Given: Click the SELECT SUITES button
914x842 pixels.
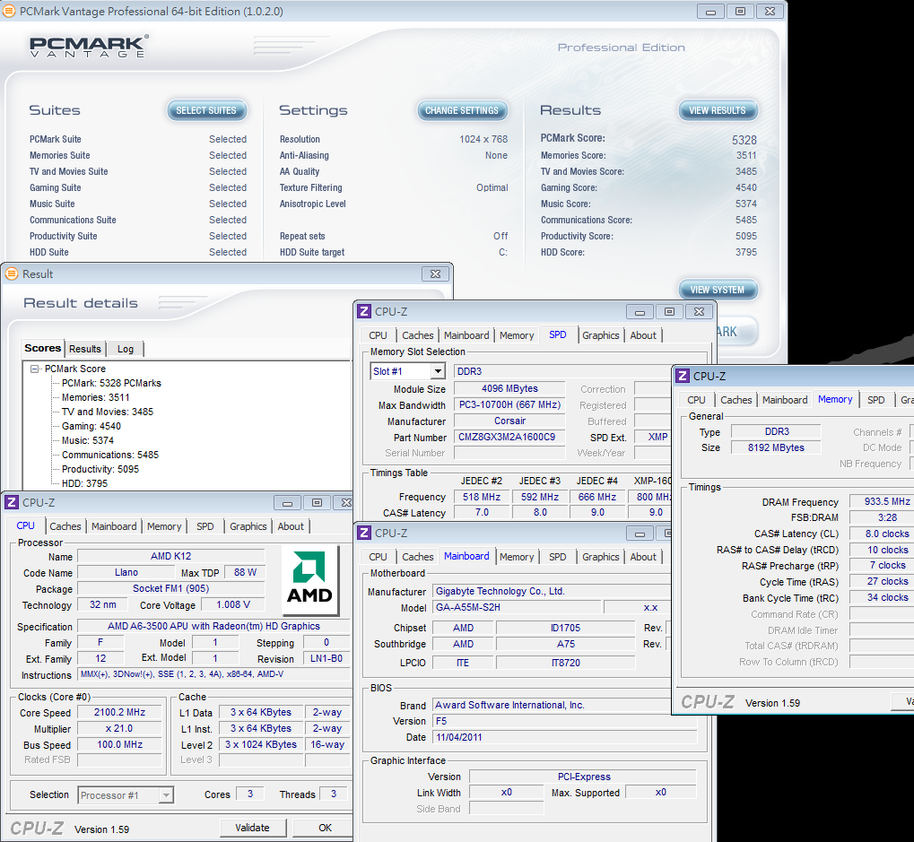Looking at the screenshot, I should (x=206, y=110).
